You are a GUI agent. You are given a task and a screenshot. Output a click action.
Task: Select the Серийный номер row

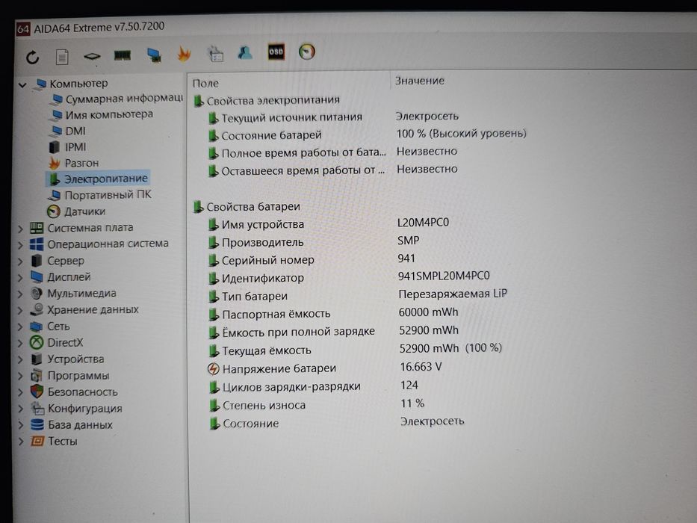[x=312, y=259]
